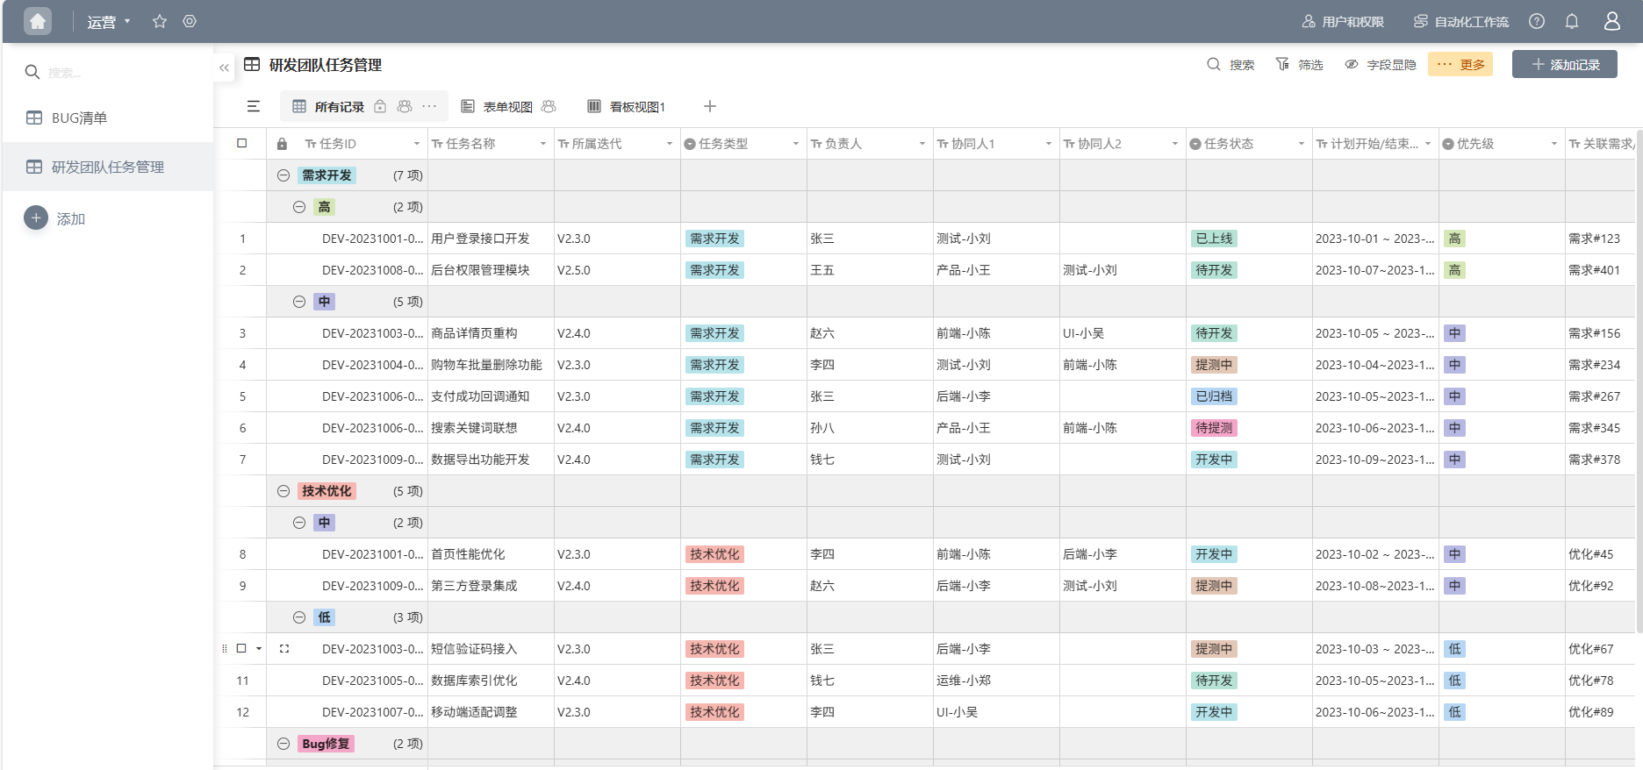The width and height of the screenshot is (1643, 770).
Task: Open the notifications bell
Action: click(1572, 21)
